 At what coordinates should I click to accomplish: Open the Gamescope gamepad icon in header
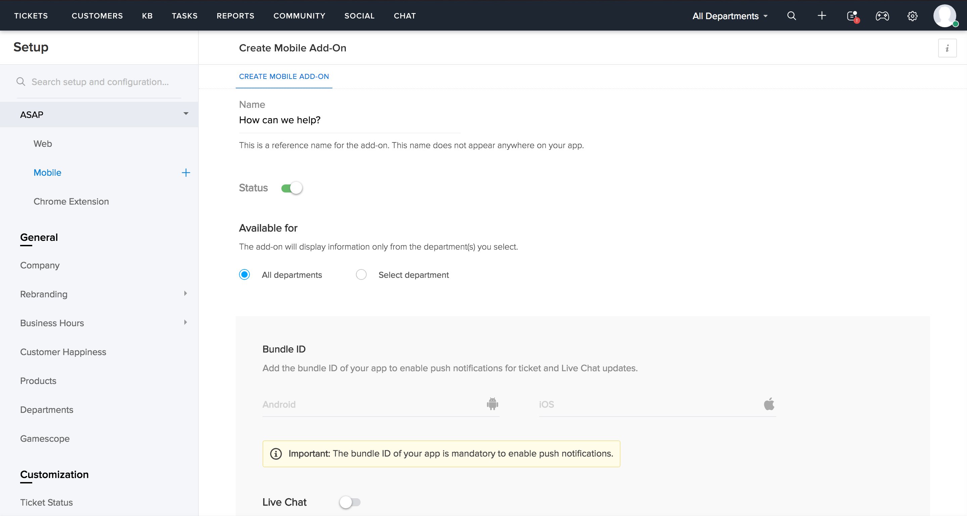882,16
